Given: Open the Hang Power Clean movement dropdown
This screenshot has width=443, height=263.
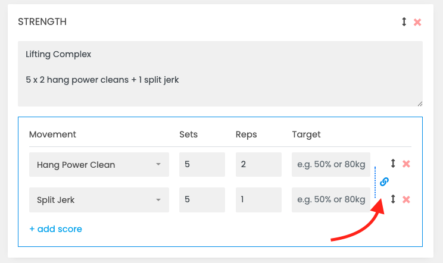Looking at the screenshot, I should point(99,164).
